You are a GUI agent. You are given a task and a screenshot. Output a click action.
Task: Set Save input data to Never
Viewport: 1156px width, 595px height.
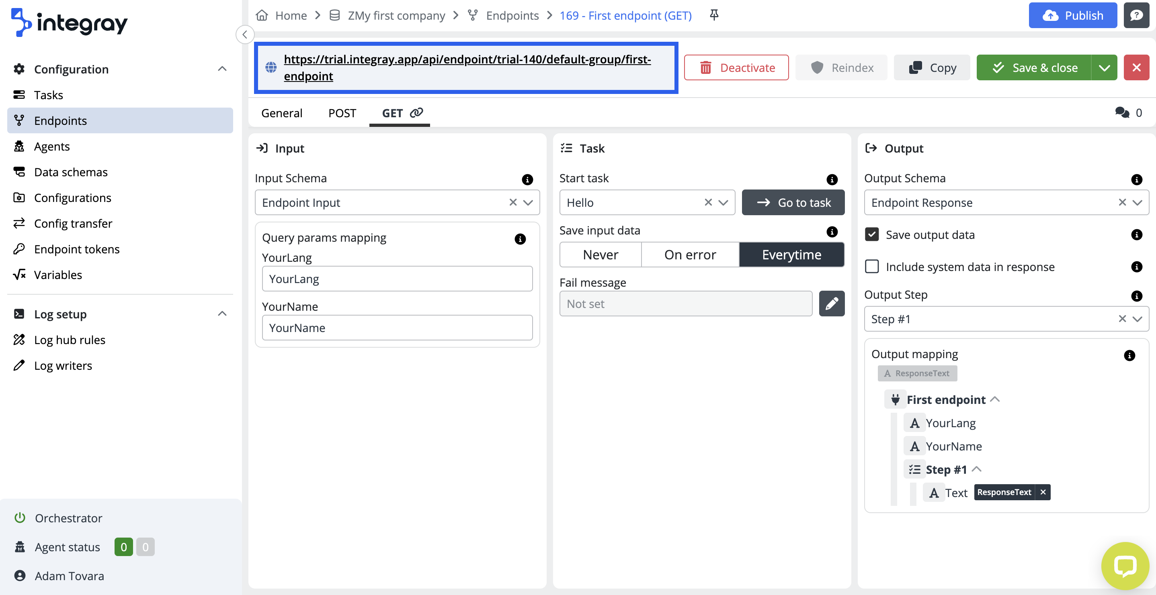click(x=600, y=255)
